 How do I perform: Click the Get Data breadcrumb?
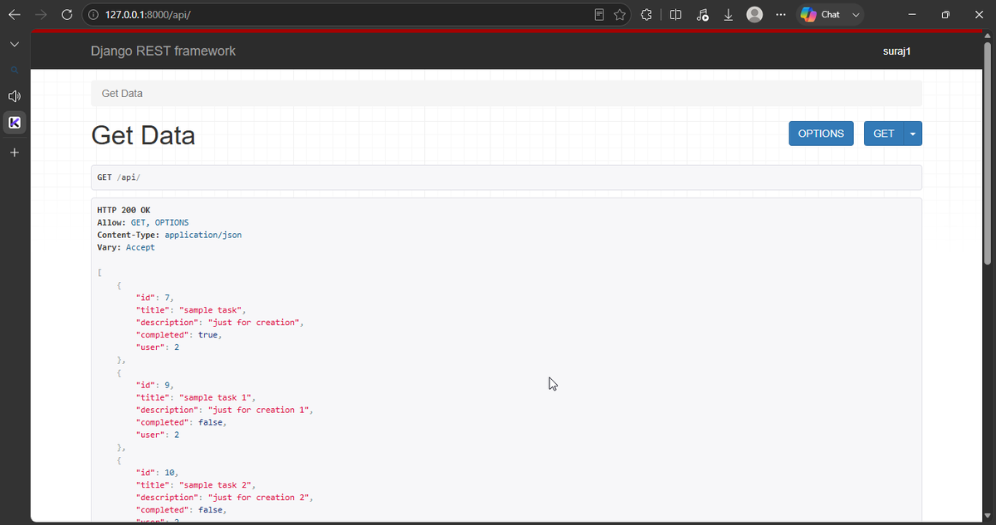(x=122, y=94)
